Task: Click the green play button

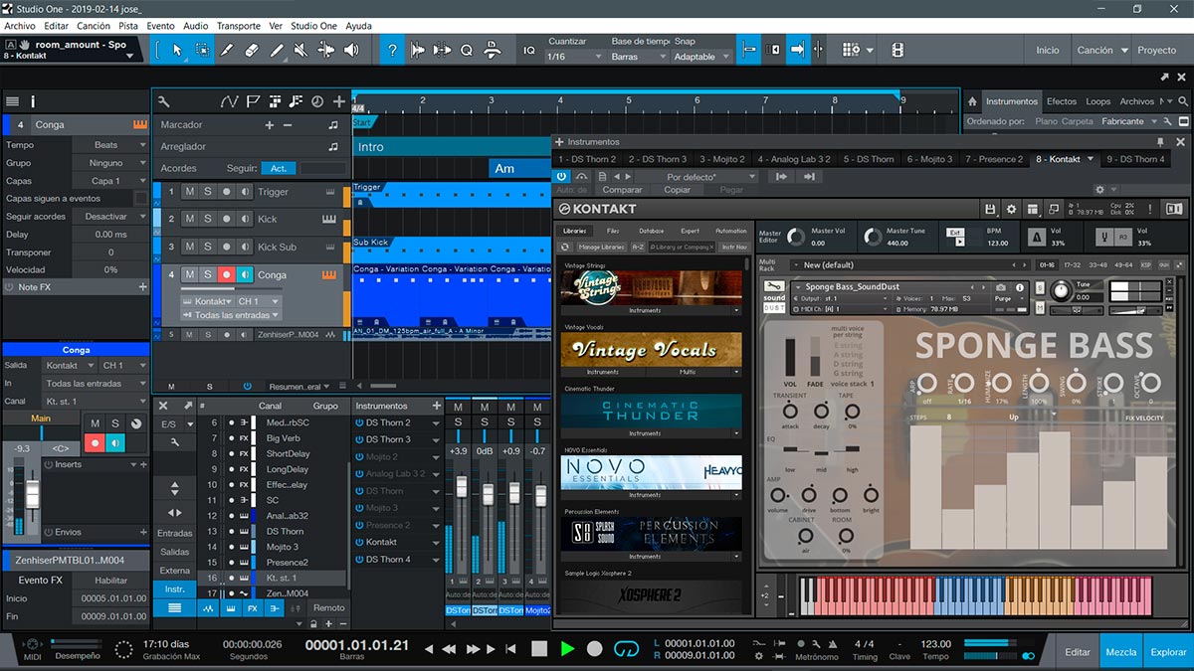Action: [567, 648]
